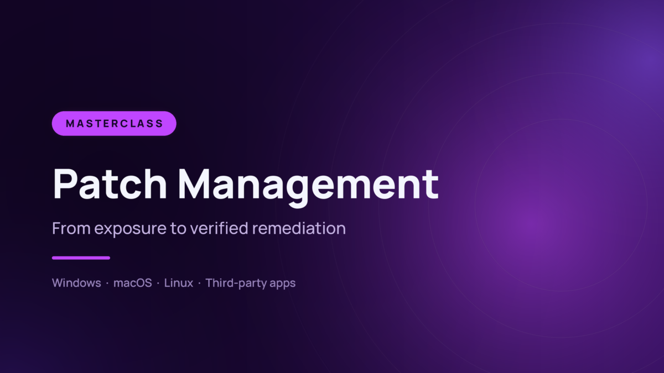
Task: Click the word apps in the platform list
Action: 283,284
